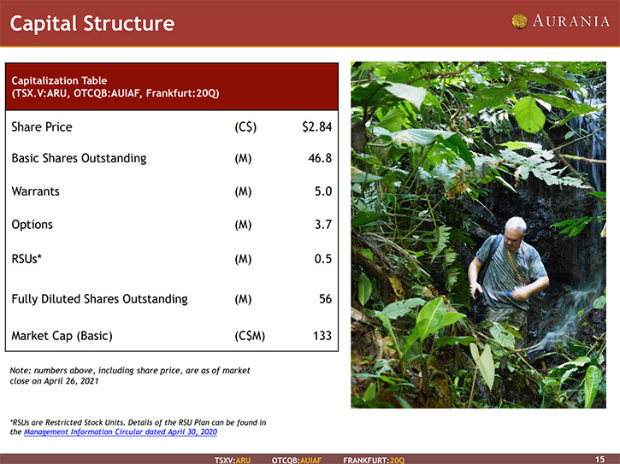Click the RSUs Restricted Stock Units footnote
620x464 pixels.
point(138,427)
